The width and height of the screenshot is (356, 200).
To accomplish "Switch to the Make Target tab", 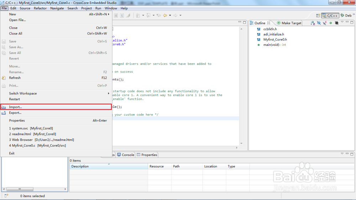I will point(289,23).
